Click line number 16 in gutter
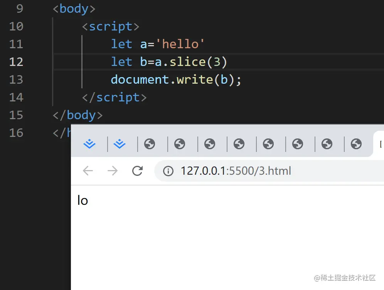The height and width of the screenshot is (290, 384). coord(16,133)
